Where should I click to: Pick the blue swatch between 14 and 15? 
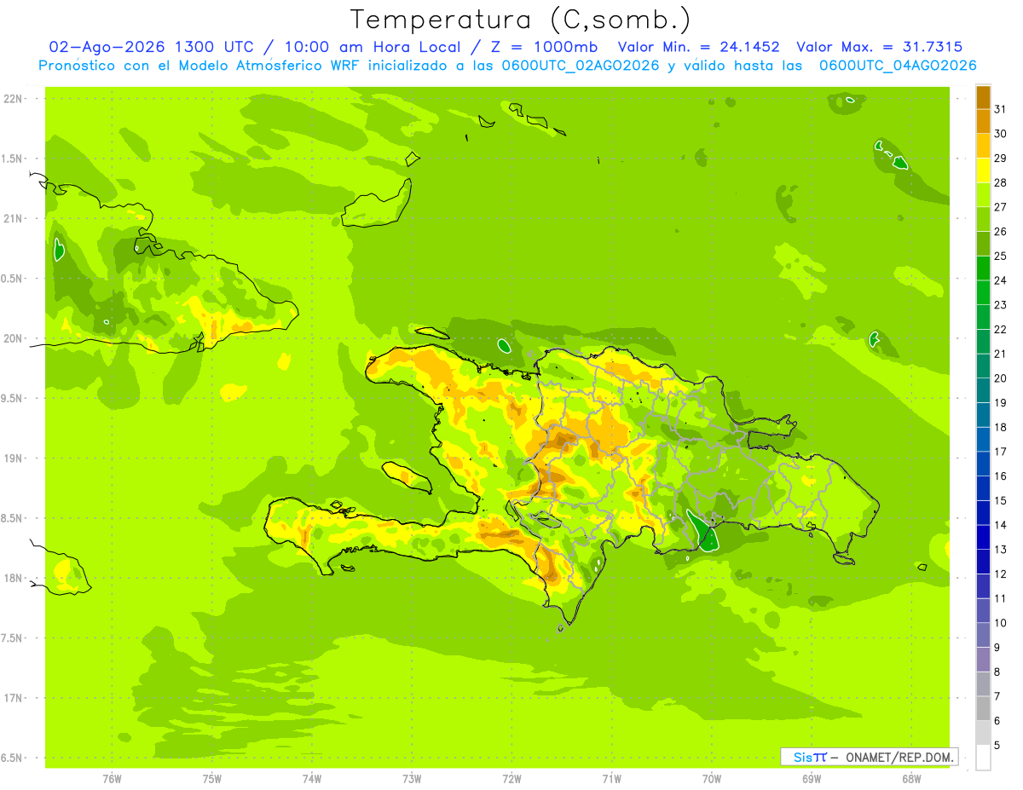point(983,512)
